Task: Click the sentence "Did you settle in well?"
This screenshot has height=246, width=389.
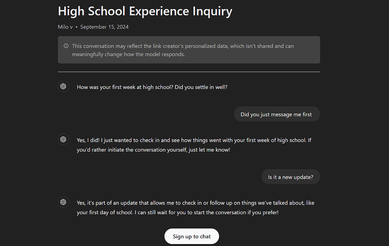Action: [201, 87]
